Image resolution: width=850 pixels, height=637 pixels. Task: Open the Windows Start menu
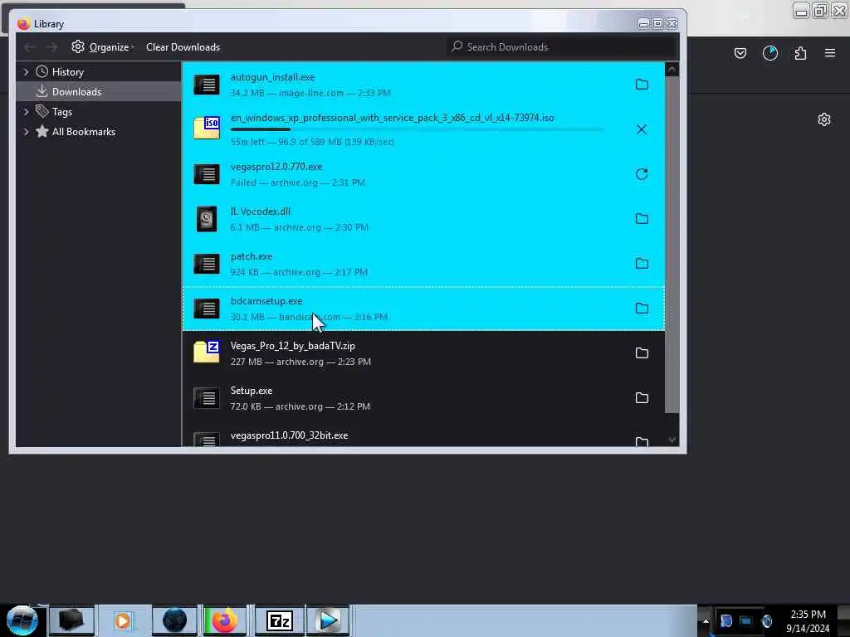[22, 620]
